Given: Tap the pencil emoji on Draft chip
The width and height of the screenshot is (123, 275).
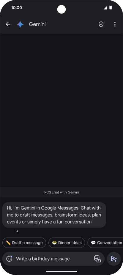Looking at the screenshot, I should pyautogui.click(x=8, y=243).
